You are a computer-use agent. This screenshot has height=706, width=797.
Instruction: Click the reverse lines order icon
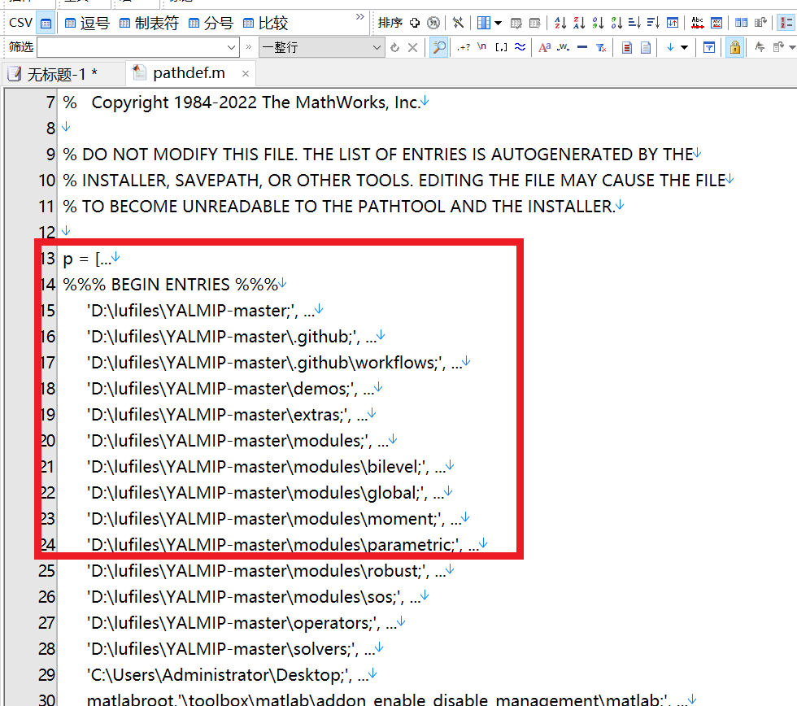coord(673,23)
